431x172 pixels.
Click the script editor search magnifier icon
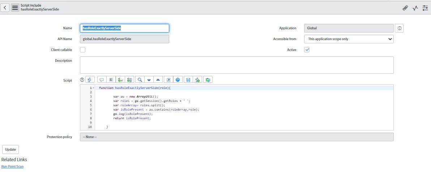coord(140,80)
